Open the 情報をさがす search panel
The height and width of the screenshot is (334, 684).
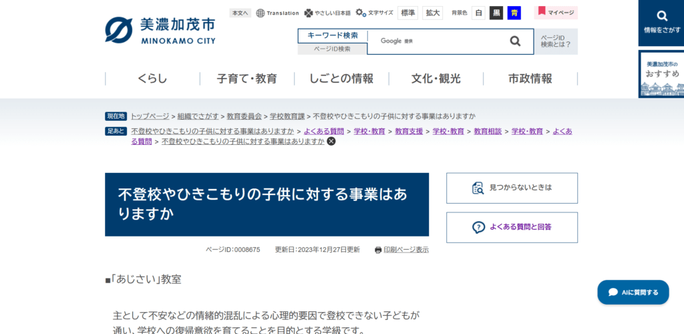point(662,23)
